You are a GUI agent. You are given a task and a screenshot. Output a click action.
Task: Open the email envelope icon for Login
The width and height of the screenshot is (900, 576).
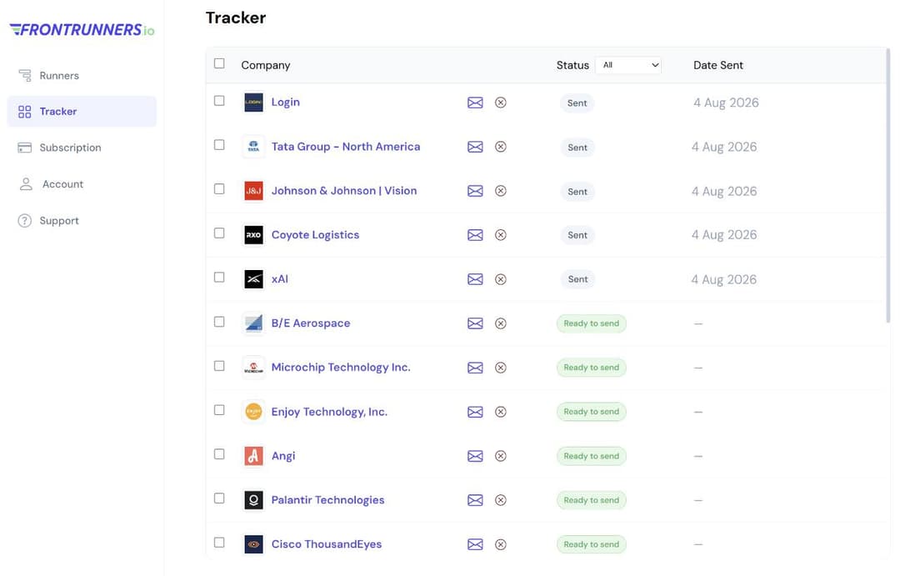[475, 103]
